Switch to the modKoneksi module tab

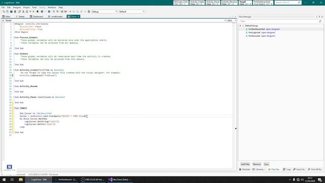55,17
